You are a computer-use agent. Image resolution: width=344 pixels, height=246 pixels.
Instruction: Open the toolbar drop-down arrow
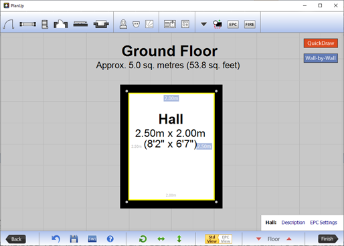(x=203, y=24)
